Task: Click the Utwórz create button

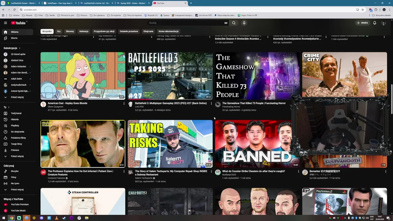Action: click(x=362, y=23)
